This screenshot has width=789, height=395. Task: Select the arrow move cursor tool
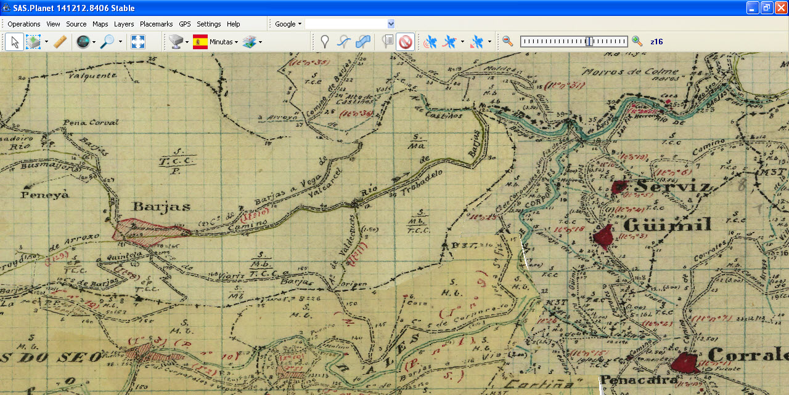tap(15, 42)
